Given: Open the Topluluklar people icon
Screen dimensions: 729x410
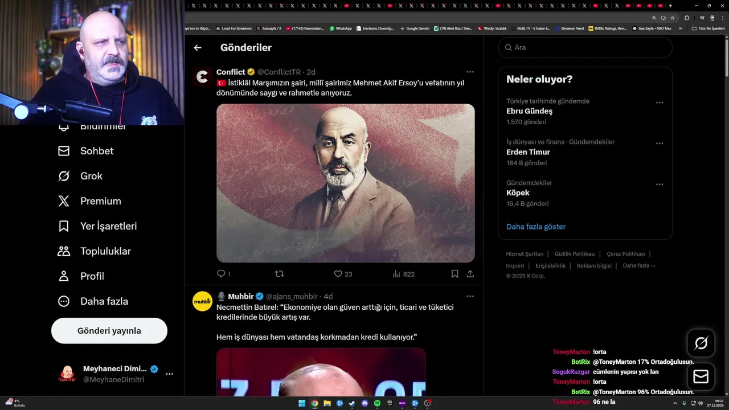Looking at the screenshot, I should 64,251.
